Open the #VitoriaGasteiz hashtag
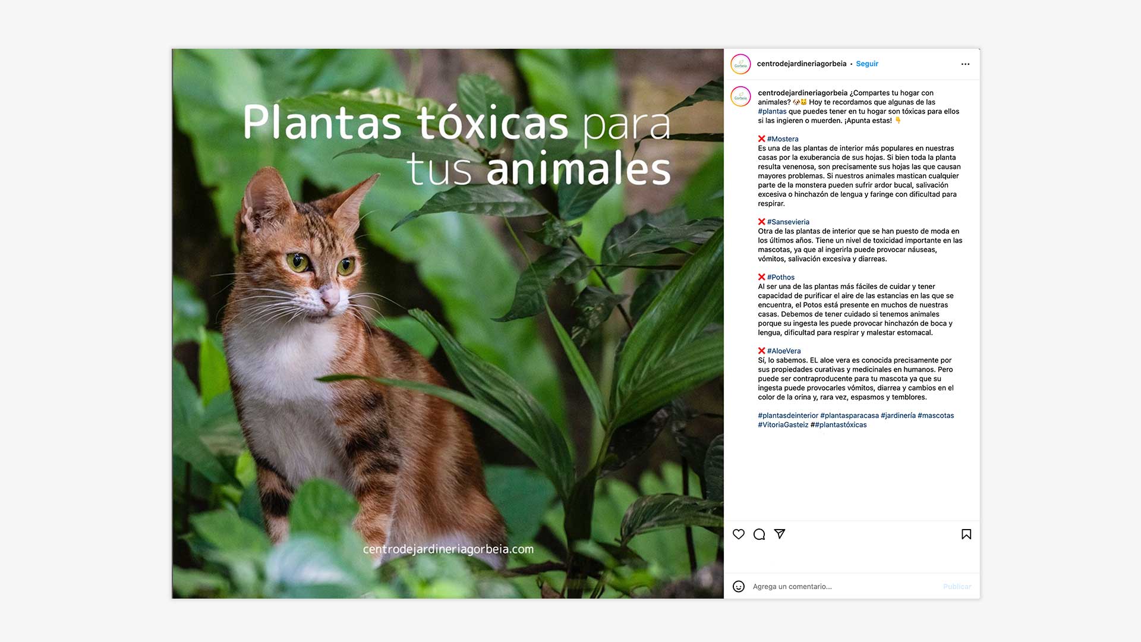 pyautogui.click(x=783, y=425)
